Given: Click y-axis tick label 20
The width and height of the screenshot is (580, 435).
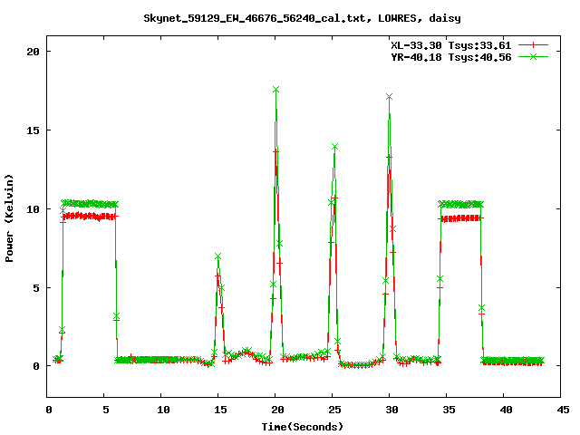Looking at the screenshot, I should 33,52.
